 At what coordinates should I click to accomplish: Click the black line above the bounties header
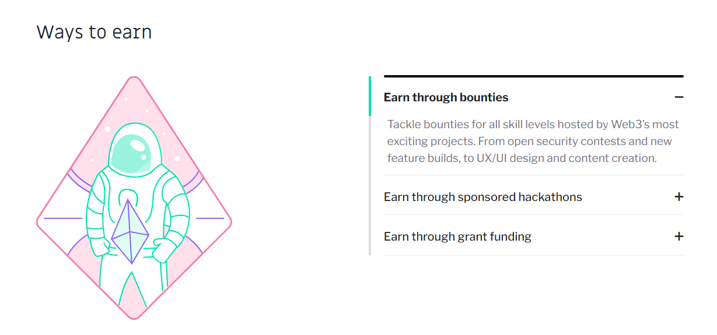533,76
